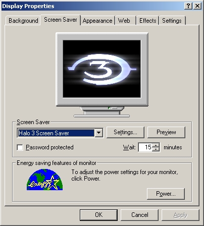The width and height of the screenshot is (204, 226).
Task: Open the Effects tab
Action: (x=147, y=21)
